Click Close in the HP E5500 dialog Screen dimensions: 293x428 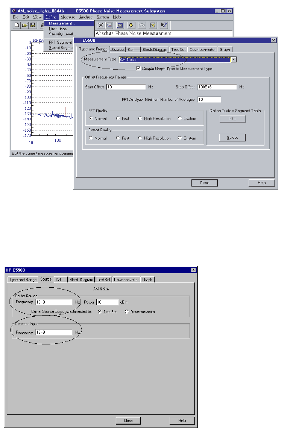128,420
